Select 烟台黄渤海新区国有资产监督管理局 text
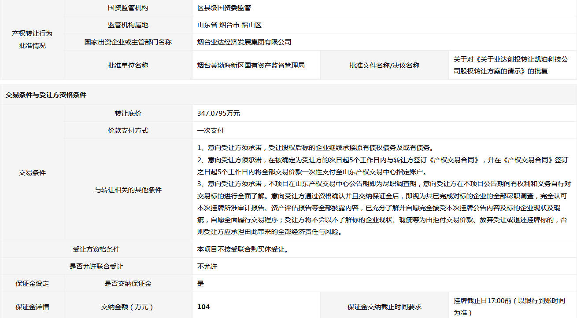577x318 pixels. tap(251, 65)
